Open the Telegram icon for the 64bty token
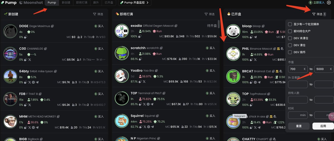 pyautogui.click(x=37, y=82)
